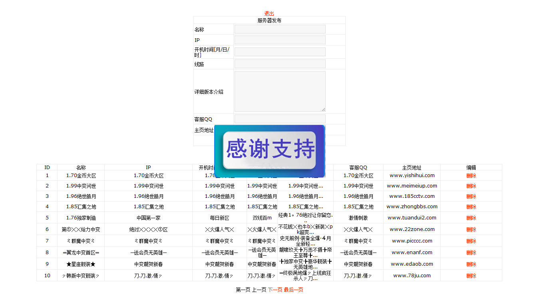Focus the IP input field
The width and height of the screenshot is (539, 302).
[280, 40]
